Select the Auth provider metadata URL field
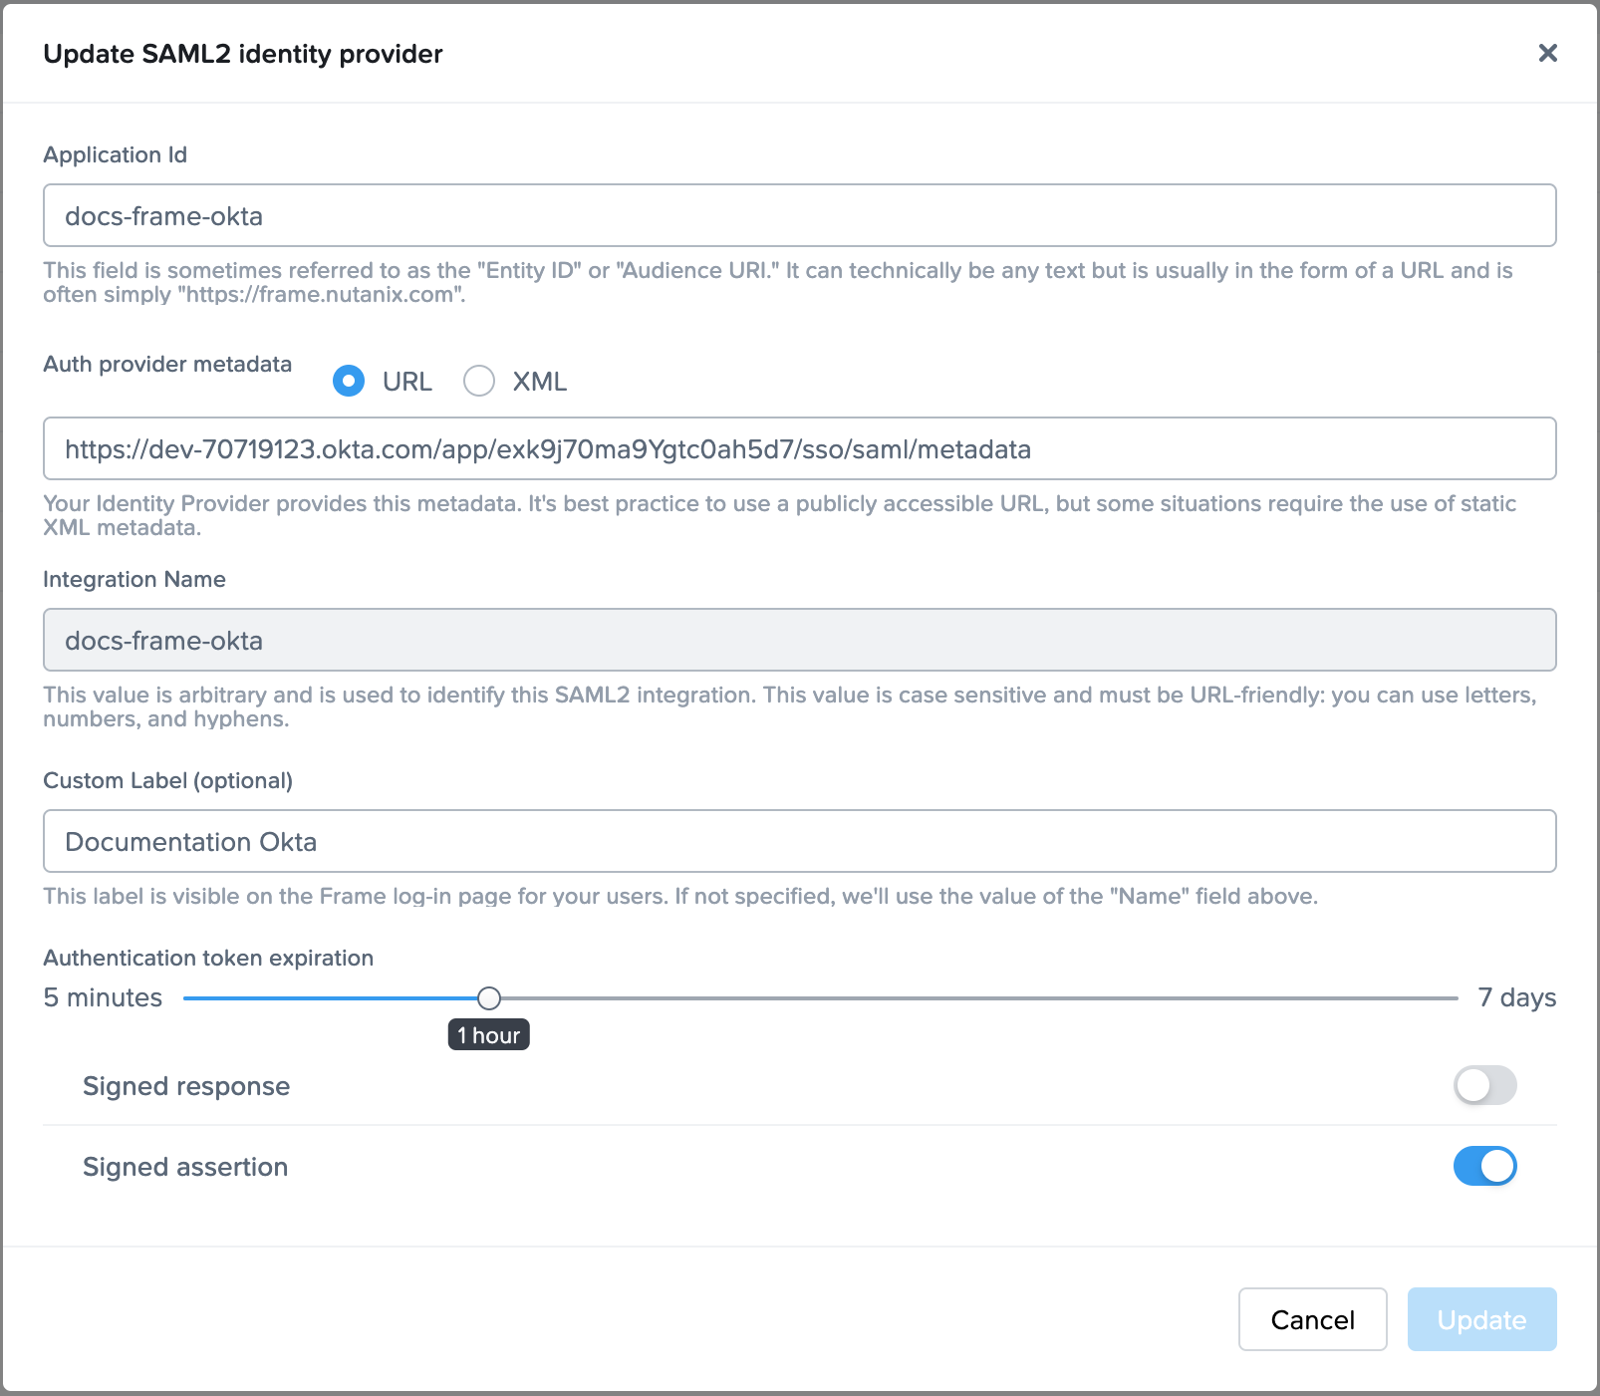1600x1396 pixels. click(797, 448)
